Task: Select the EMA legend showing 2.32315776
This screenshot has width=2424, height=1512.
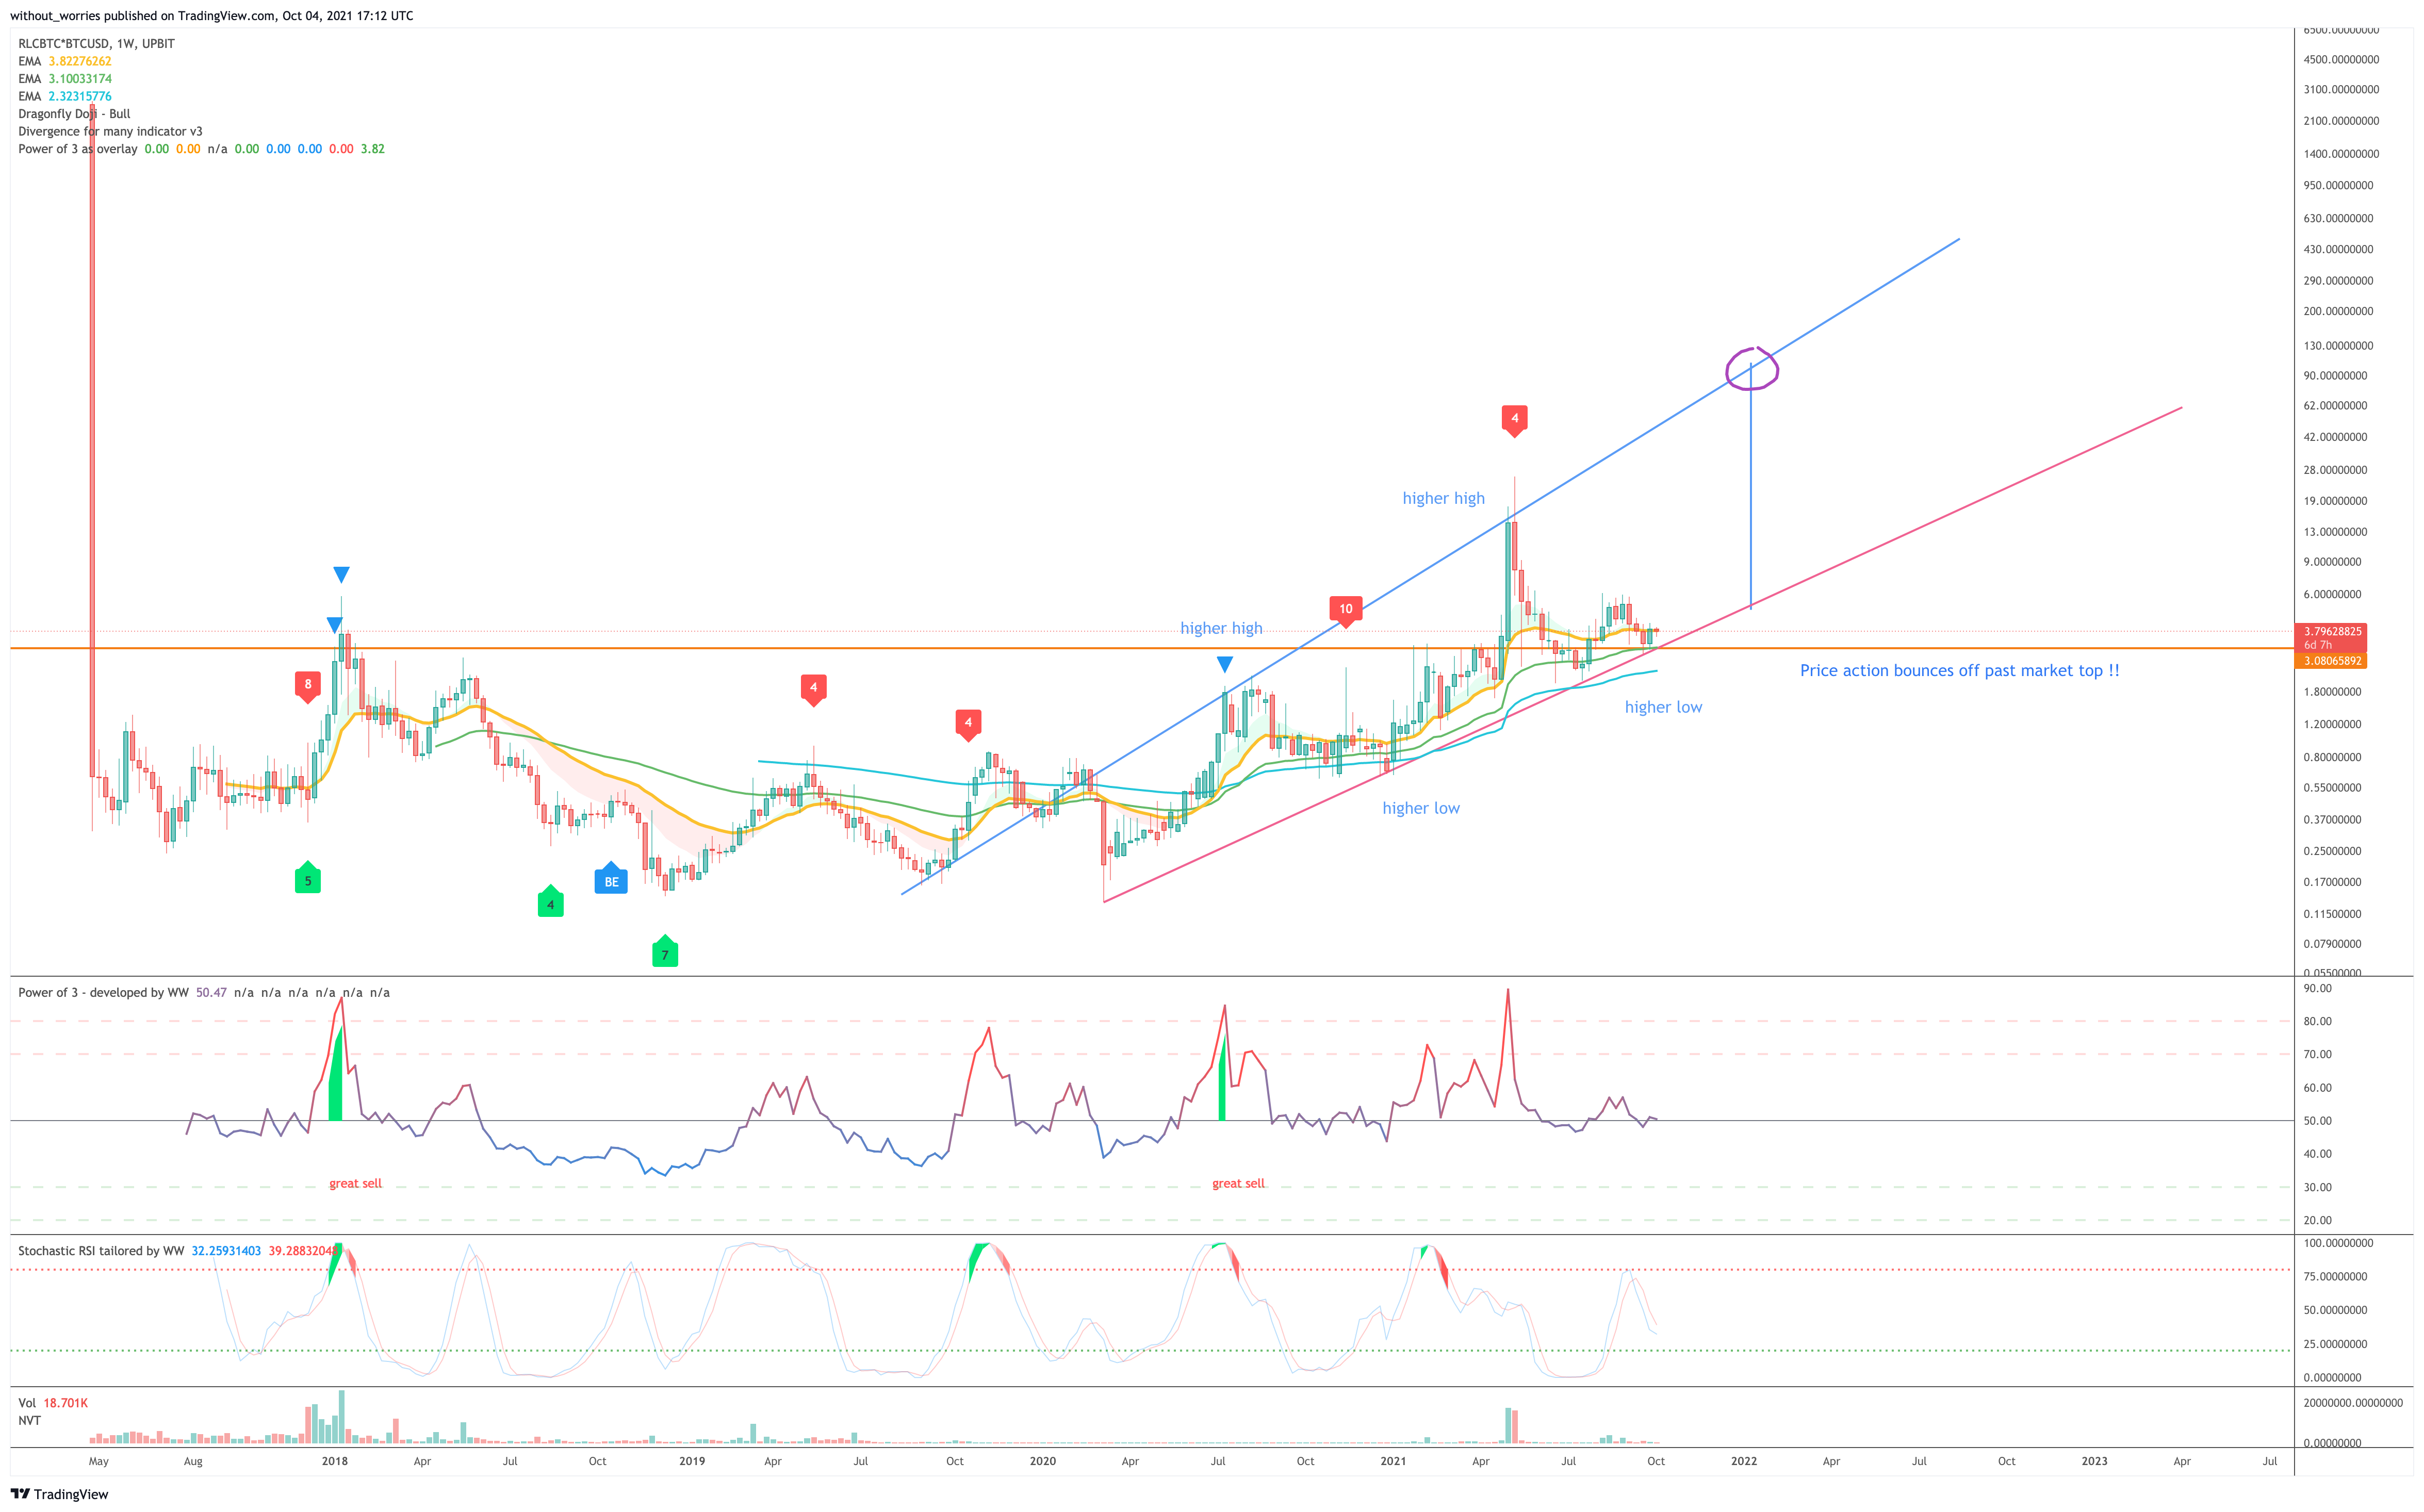Action: coord(65,96)
